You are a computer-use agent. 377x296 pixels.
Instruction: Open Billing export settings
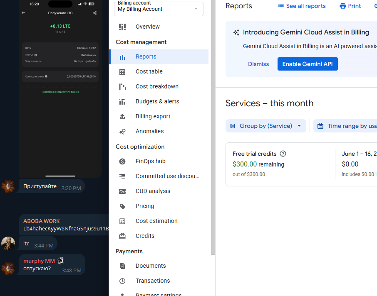click(159, 117)
